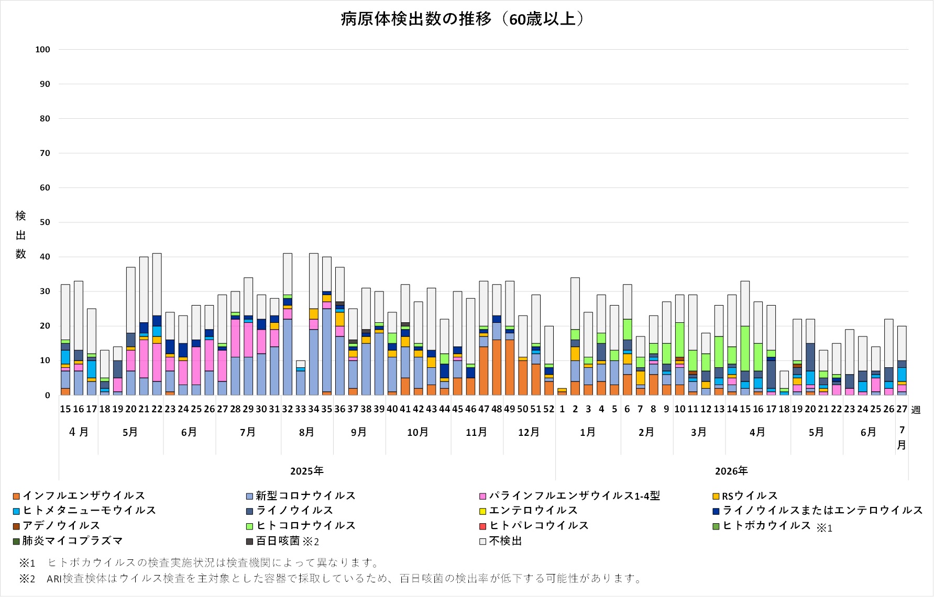Select the 12月 month label
The width and height of the screenshot is (934, 597).
tap(529, 432)
